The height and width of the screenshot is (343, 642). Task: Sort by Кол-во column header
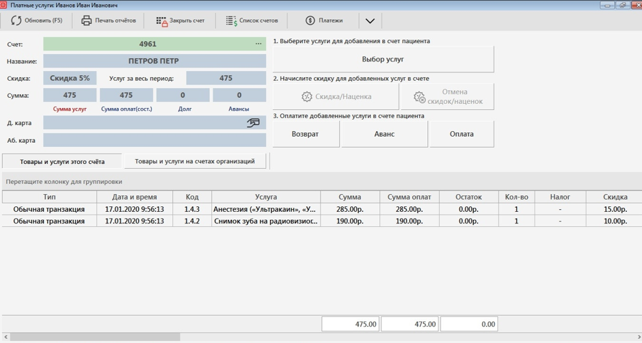[516, 197]
